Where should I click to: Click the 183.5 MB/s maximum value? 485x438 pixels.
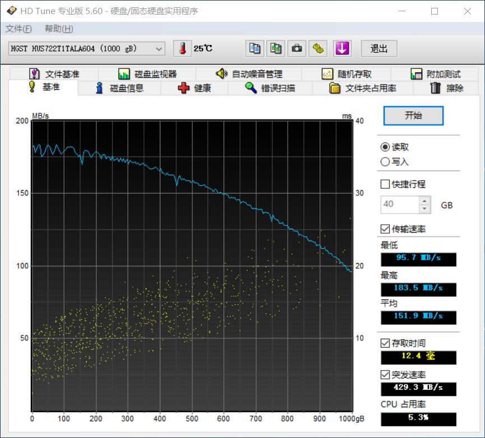pyautogui.click(x=418, y=289)
